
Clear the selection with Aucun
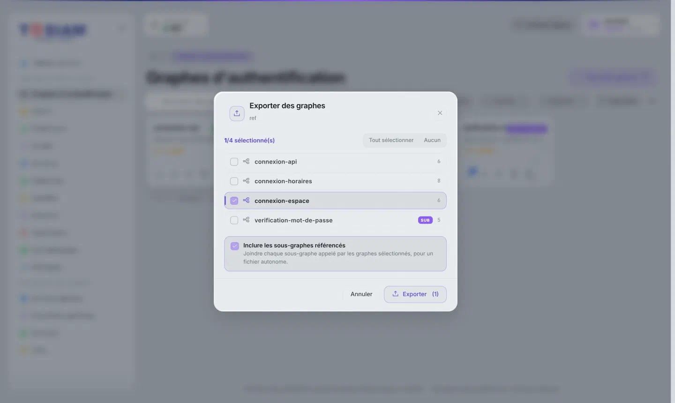[x=432, y=140]
